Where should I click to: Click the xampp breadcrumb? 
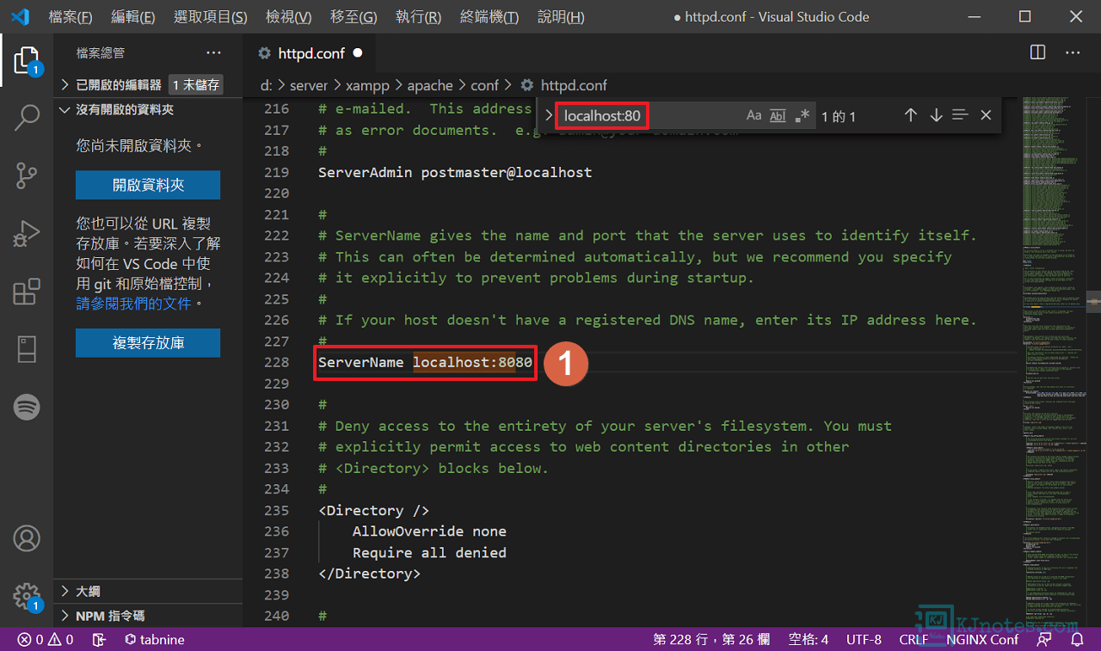[367, 85]
